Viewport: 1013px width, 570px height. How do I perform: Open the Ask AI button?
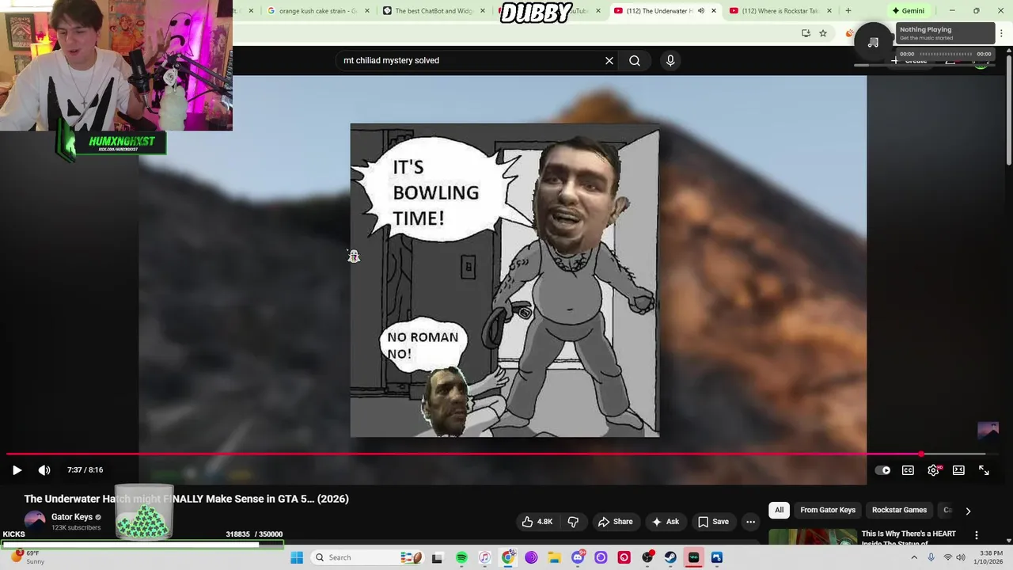click(665, 522)
